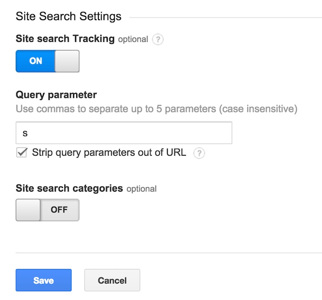
Task: Click the grey handle of the tracking switch
Action: click(x=67, y=61)
